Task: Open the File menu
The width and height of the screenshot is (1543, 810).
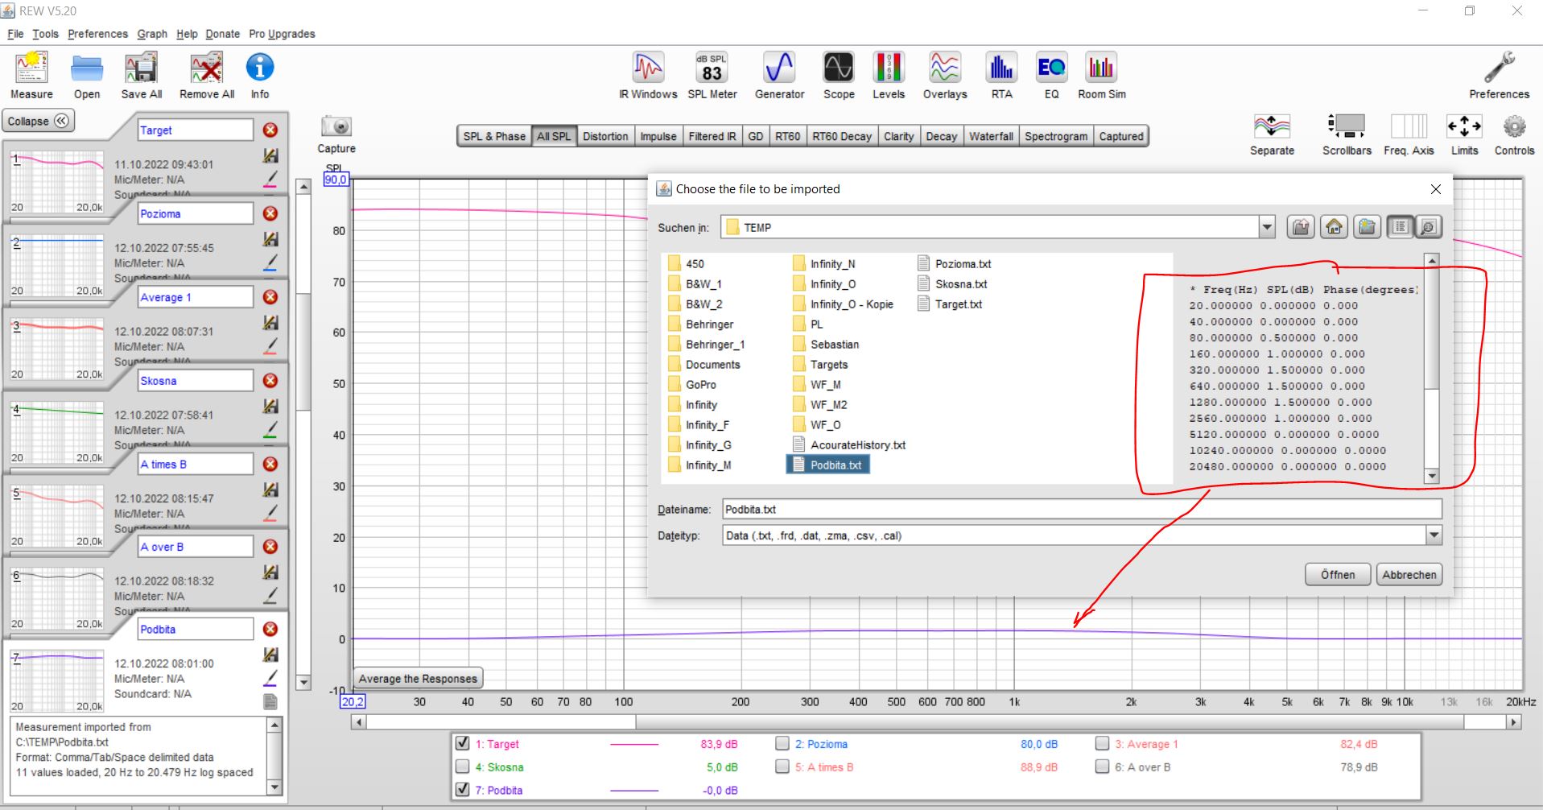Action: coord(15,34)
